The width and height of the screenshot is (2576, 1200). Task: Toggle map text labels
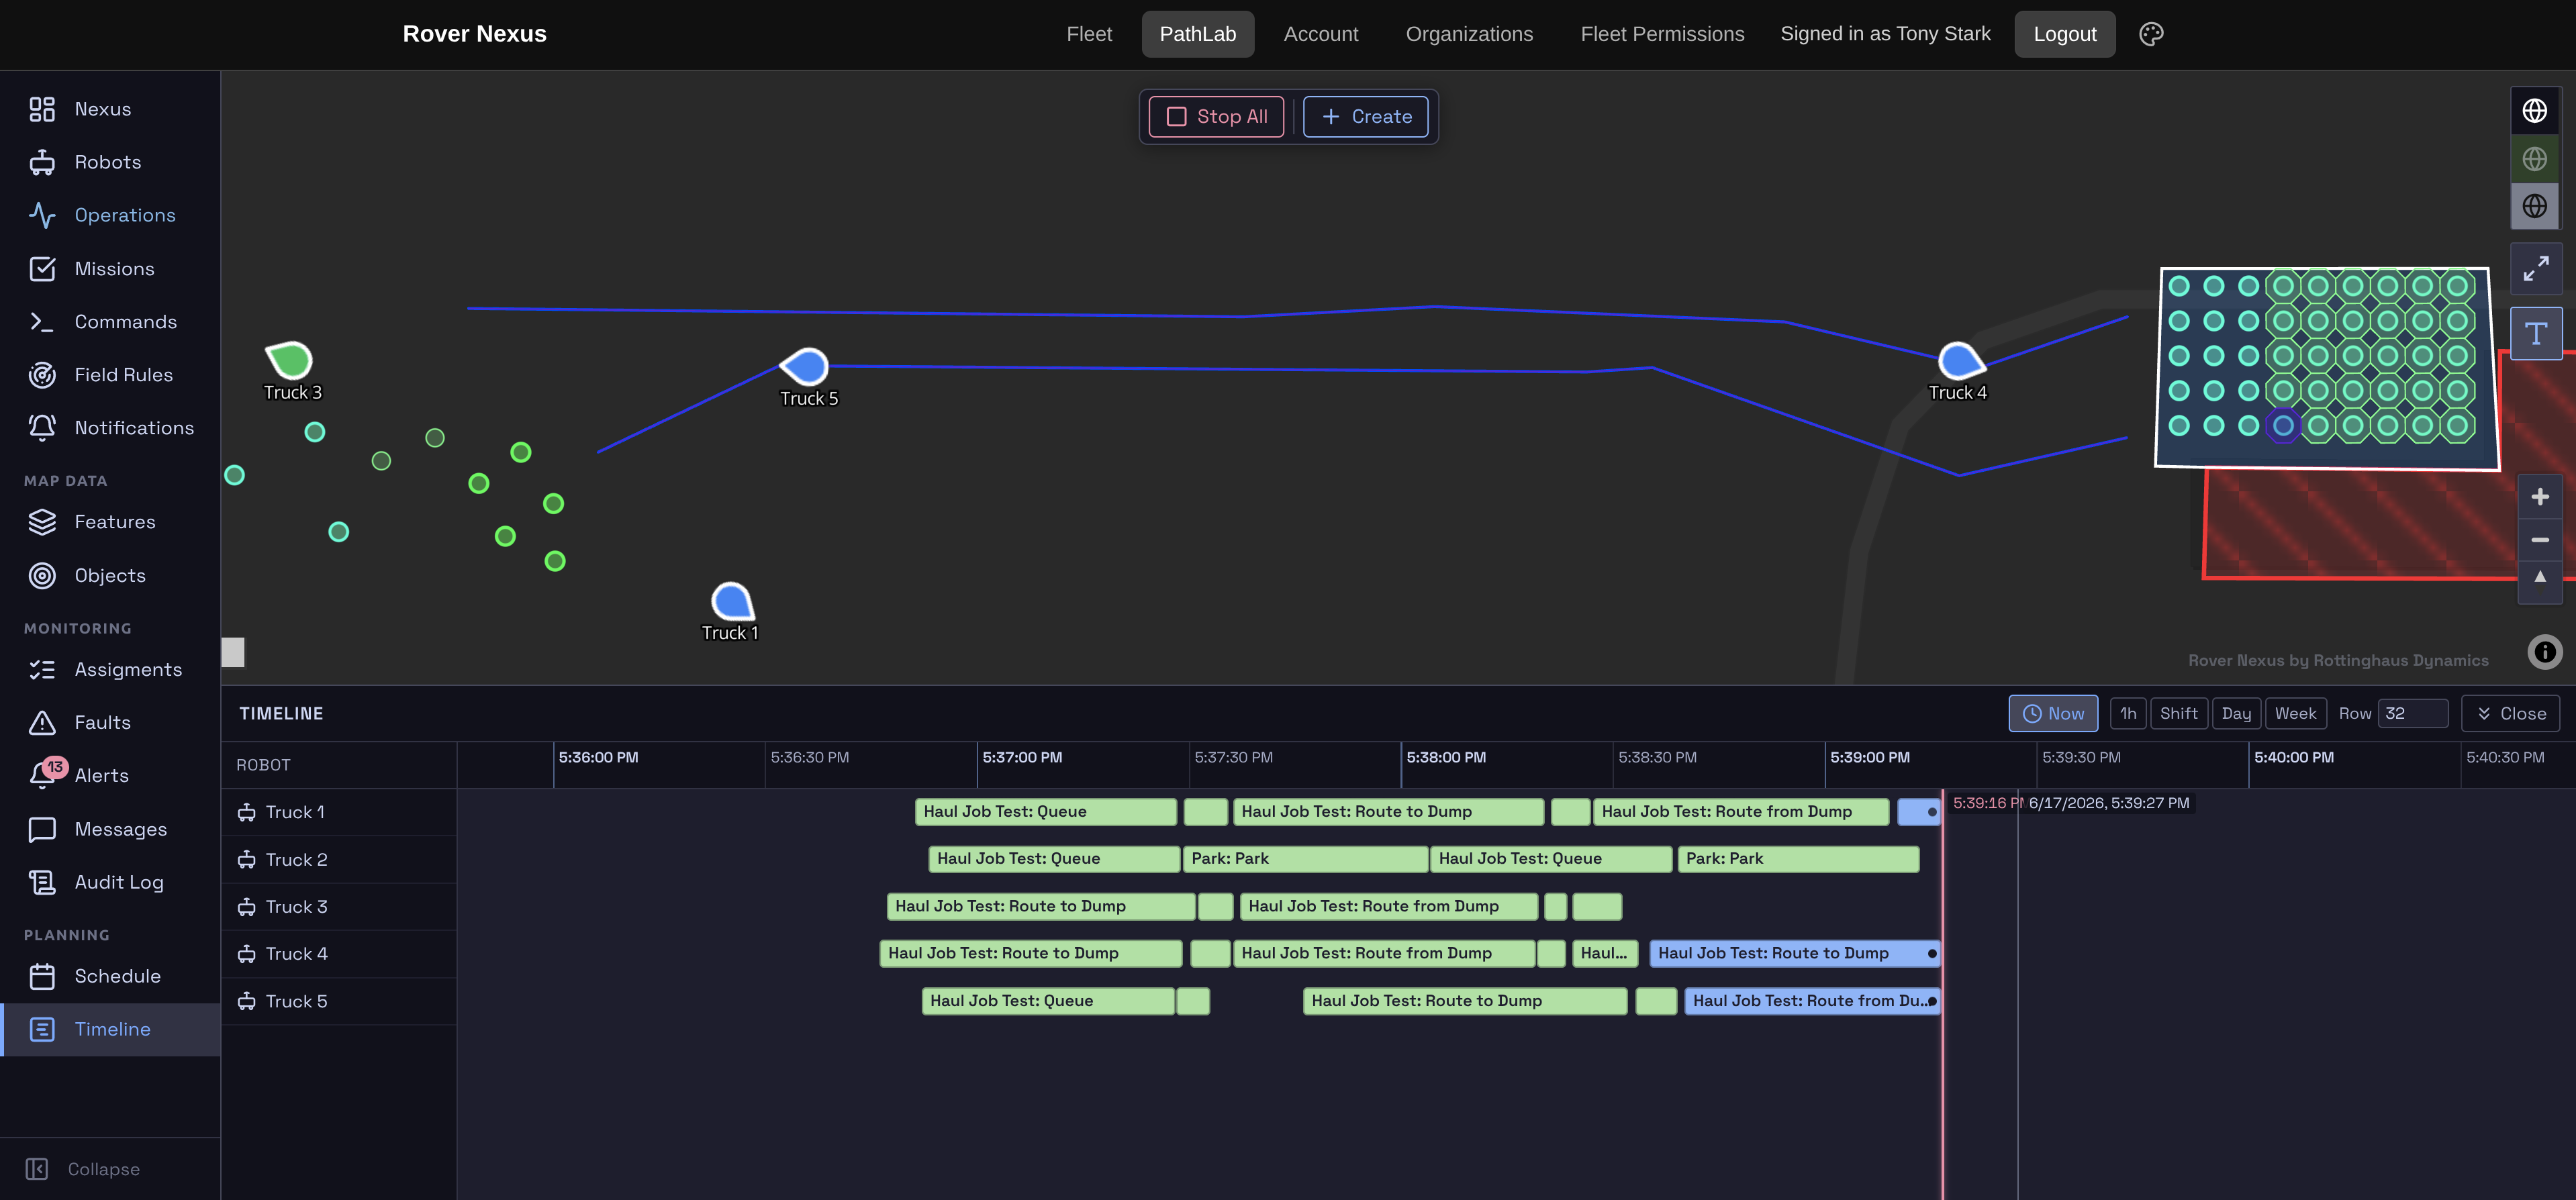(x=2536, y=334)
